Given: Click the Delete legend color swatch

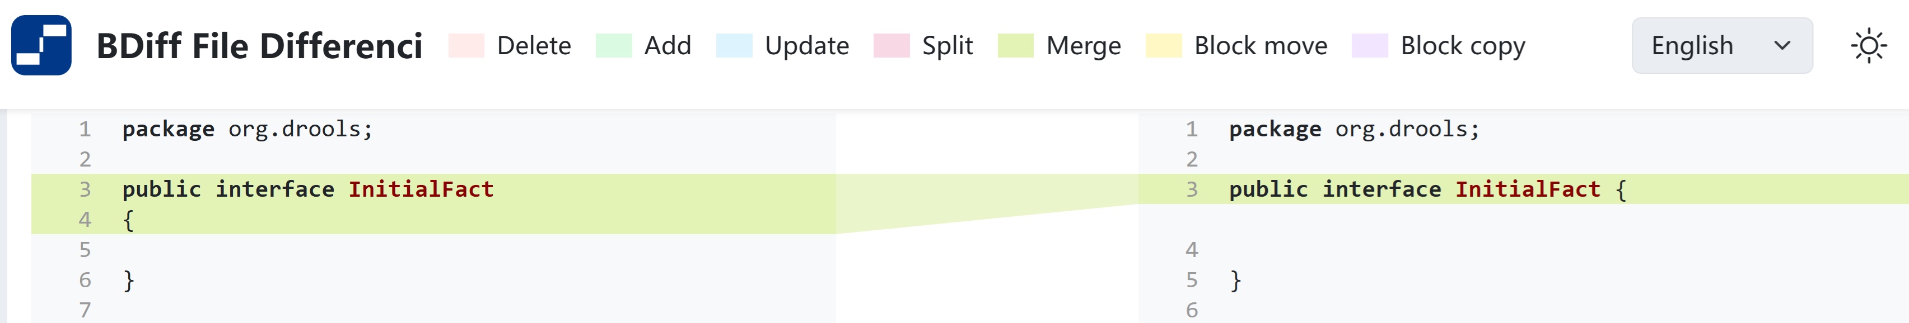Looking at the screenshot, I should pos(465,46).
